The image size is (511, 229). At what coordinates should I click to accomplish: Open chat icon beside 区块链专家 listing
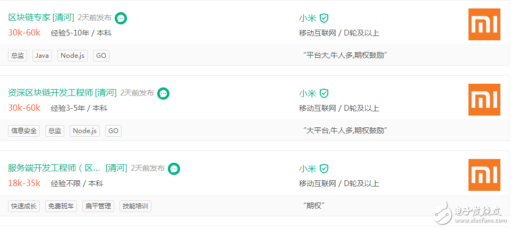pos(121,18)
